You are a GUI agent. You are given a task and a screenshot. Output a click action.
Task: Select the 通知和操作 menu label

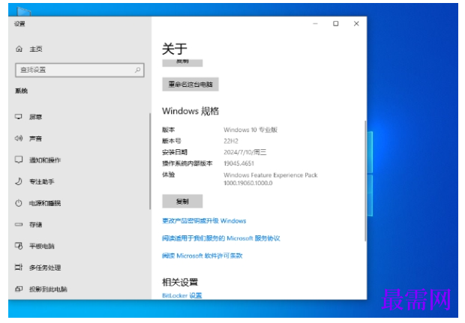pyautogui.click(x=45, y=160)
